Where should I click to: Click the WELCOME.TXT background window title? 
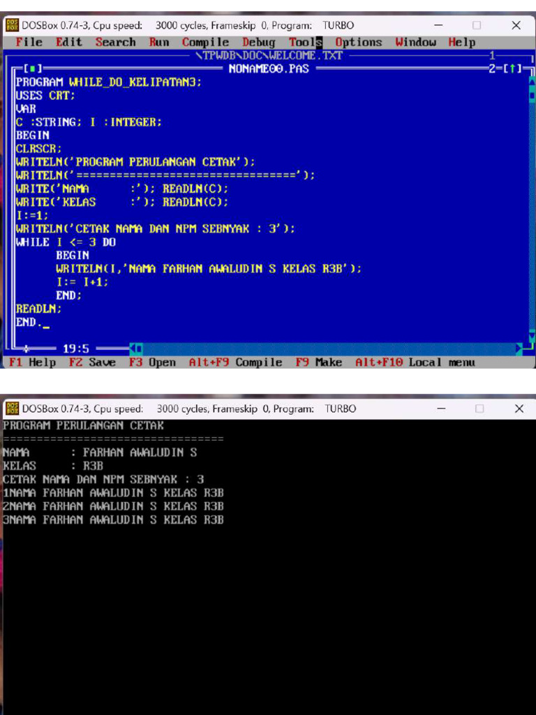[x=269, y=56]
